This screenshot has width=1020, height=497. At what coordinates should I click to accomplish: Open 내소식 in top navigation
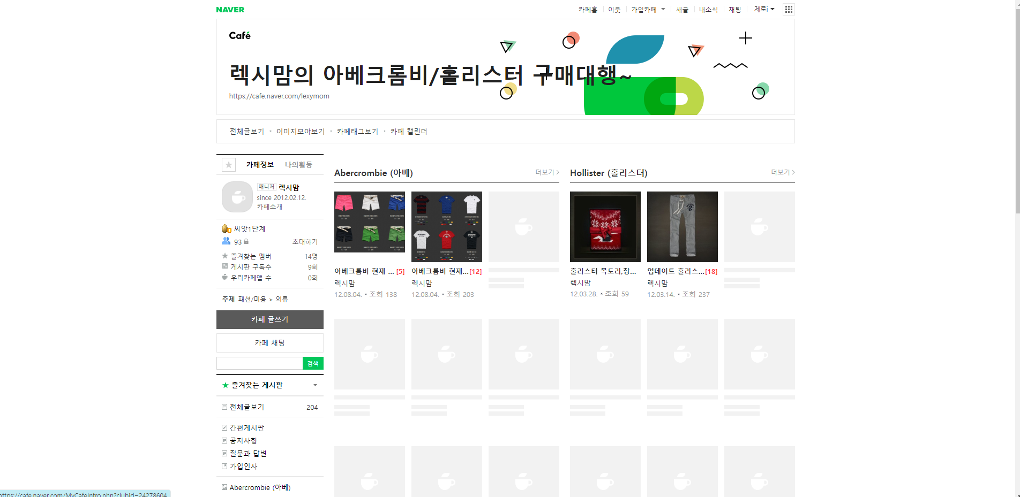pos(708,10)
